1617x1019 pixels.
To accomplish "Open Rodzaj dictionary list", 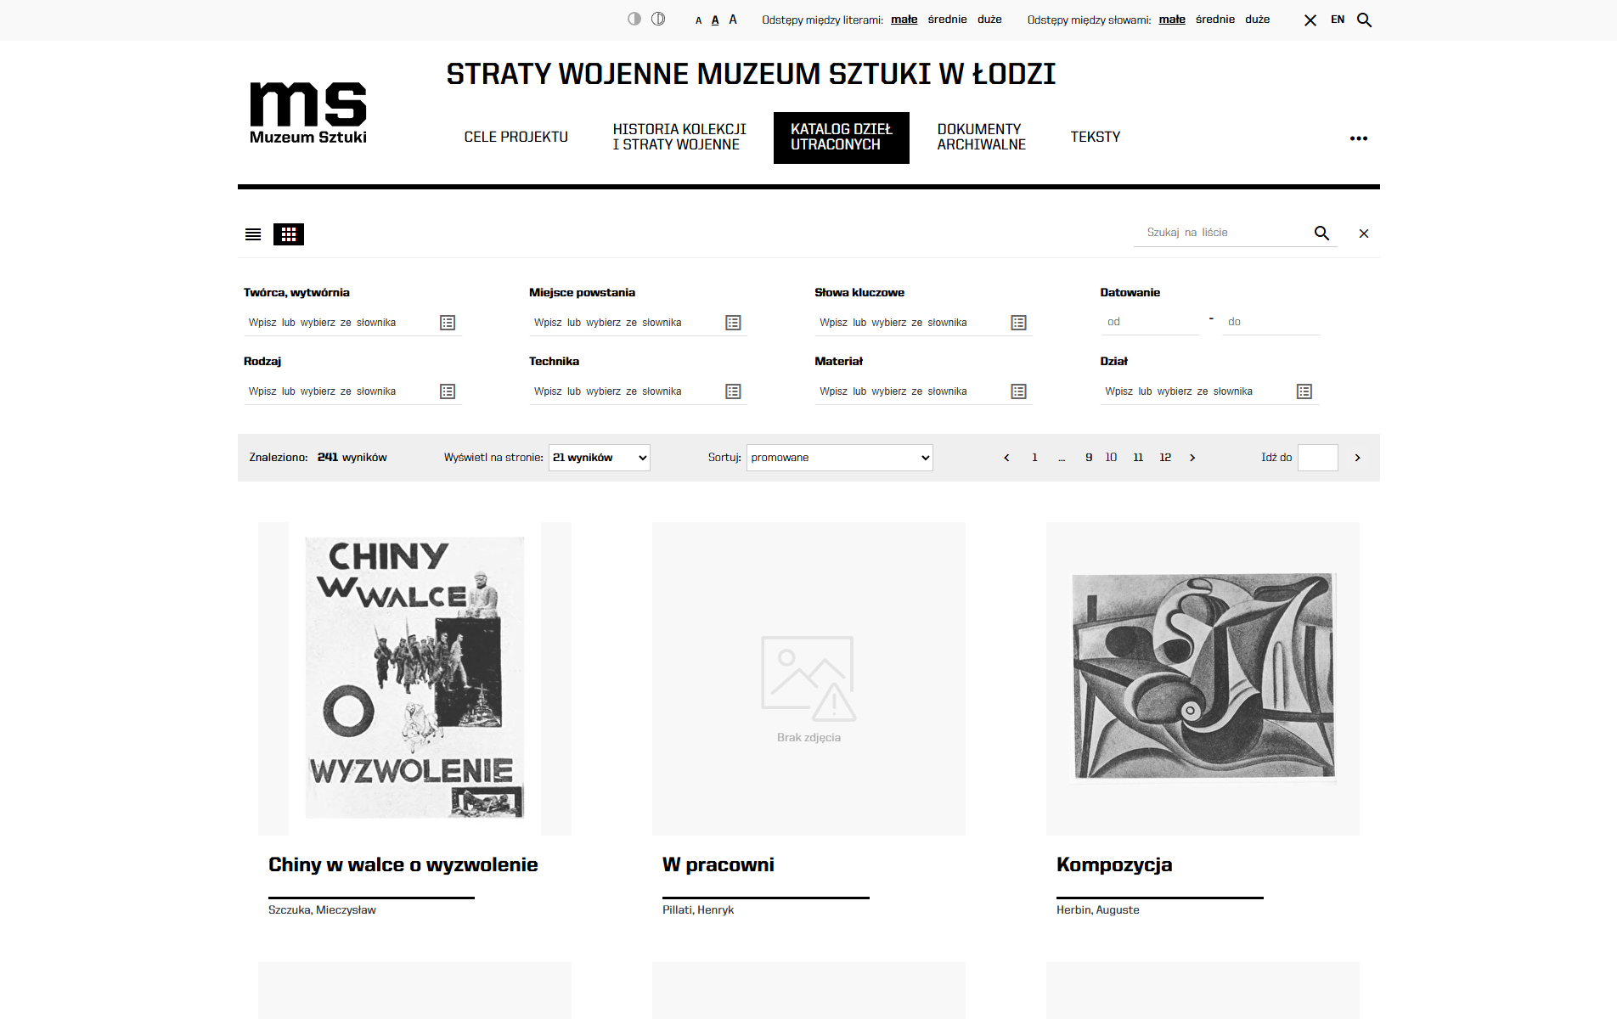I will click(x=448, y=391).
